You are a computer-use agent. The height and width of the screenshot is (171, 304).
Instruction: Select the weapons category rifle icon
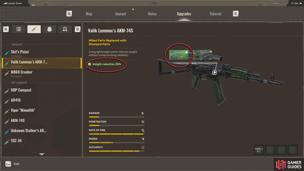click(34, 29)
